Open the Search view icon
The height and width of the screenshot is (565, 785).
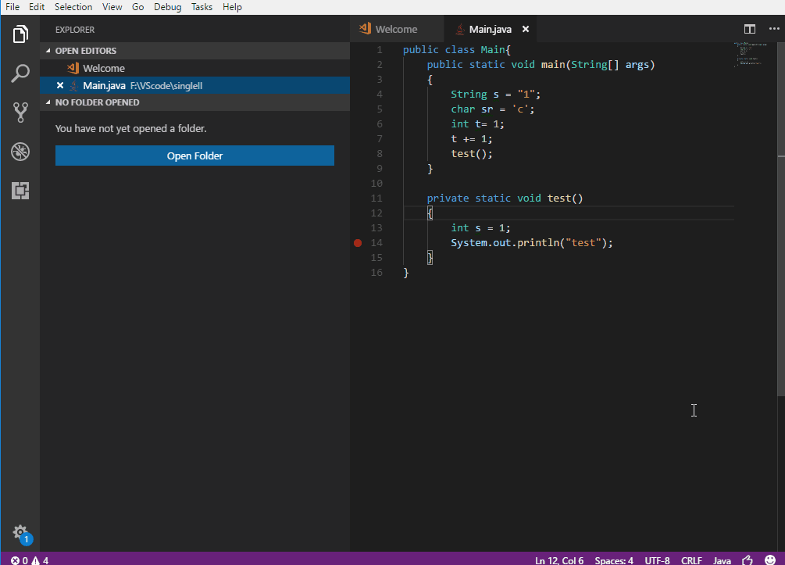click(20, 74)
